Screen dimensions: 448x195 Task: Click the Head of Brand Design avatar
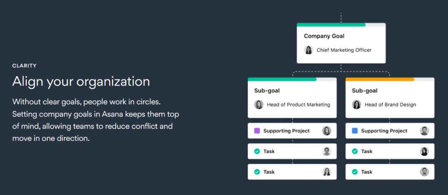click(357, 104)
